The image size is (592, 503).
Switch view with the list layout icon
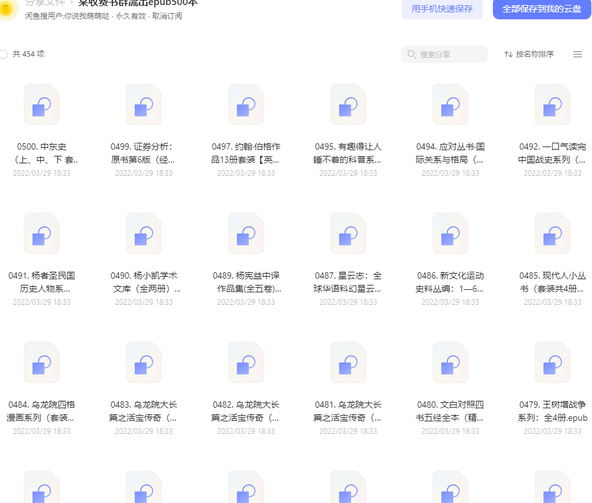577,54
